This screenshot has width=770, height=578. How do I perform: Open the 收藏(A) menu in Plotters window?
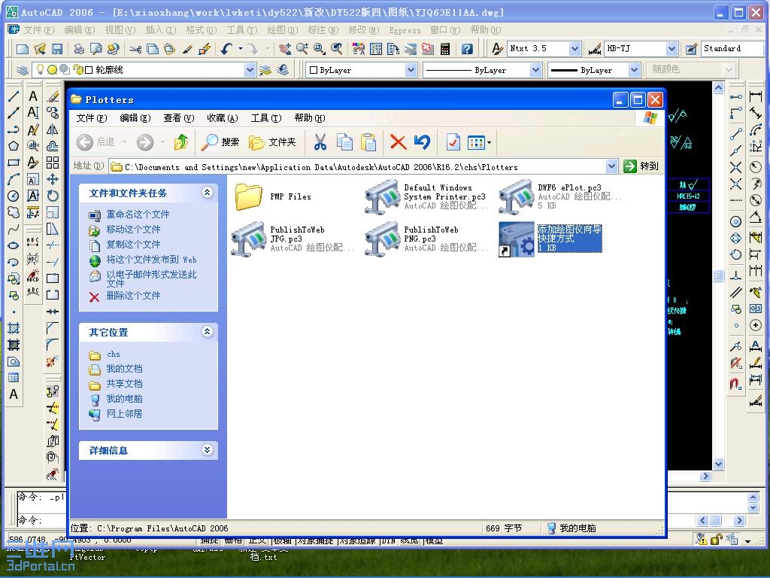223,118
